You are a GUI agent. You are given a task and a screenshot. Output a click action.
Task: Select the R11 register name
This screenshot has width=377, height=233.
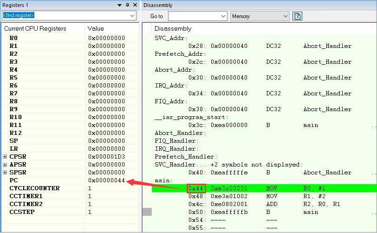16,125
